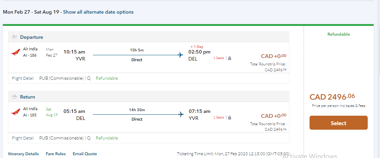
Task: Open the Email Quote option
Action: coord(85,154)
